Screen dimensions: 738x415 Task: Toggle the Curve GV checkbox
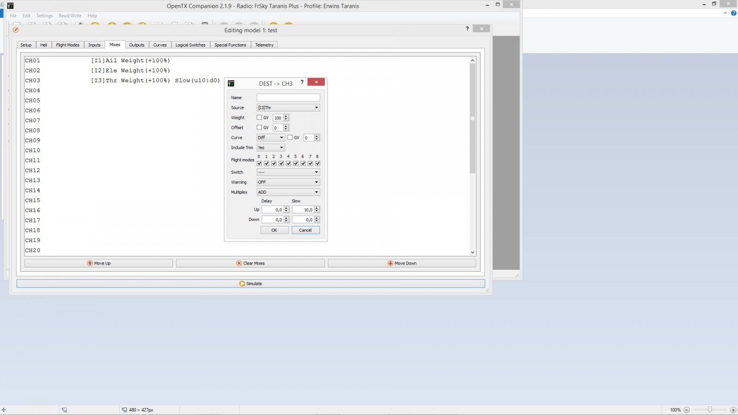click(290, 137)
